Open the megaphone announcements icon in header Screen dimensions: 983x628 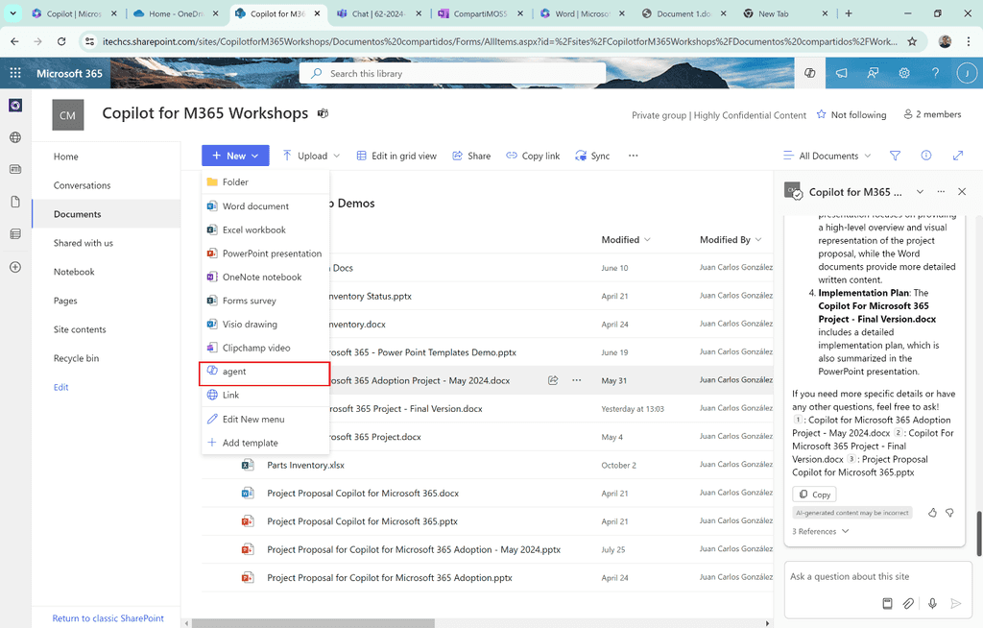(841, 73)
